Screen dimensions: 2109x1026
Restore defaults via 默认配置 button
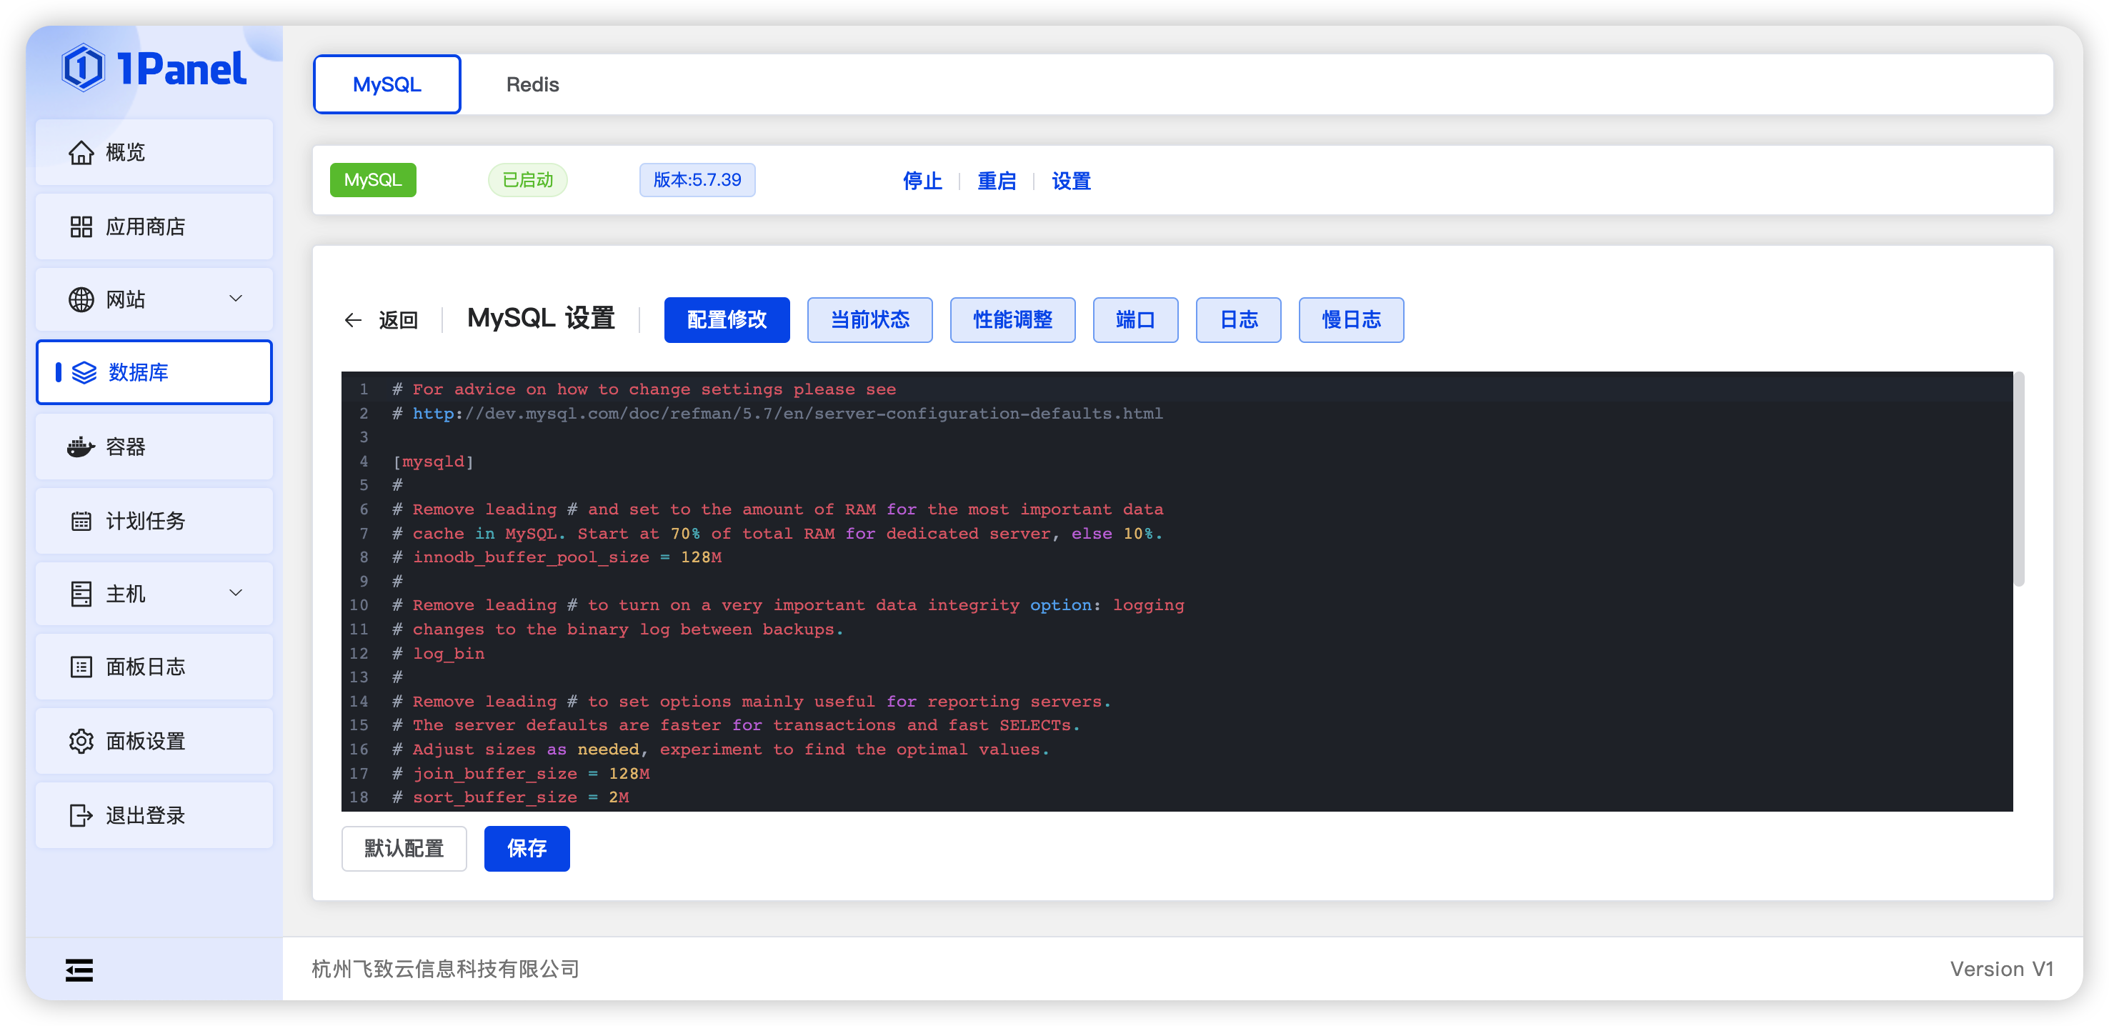click(x=404, y=848)
